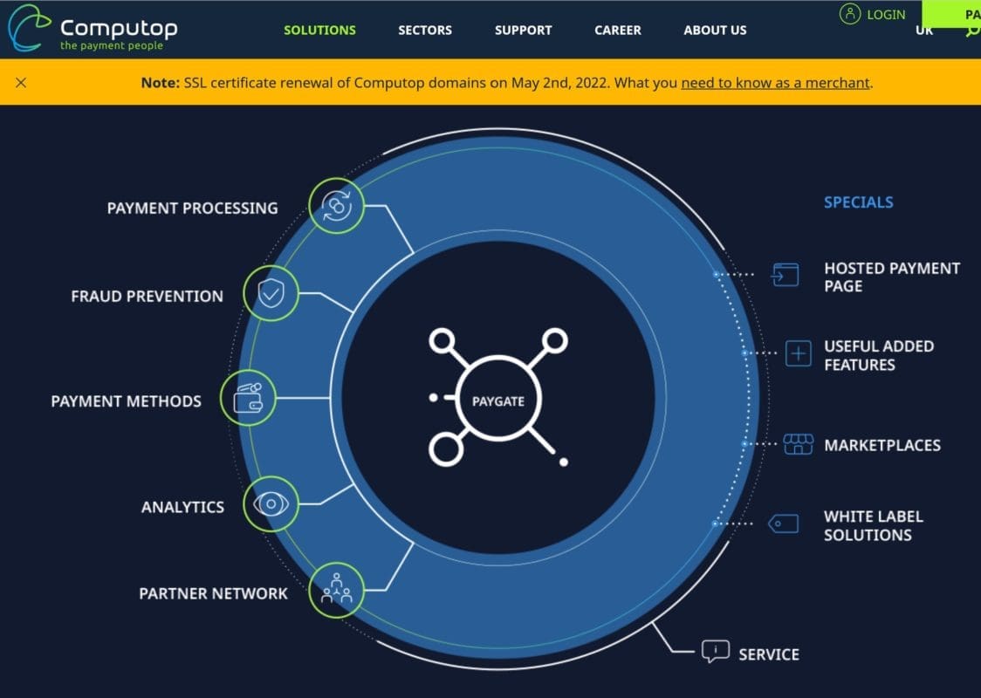This screenshot has width=981, height=698.
Task: Click the Service speech bubble icon
Action: point(716,652)
